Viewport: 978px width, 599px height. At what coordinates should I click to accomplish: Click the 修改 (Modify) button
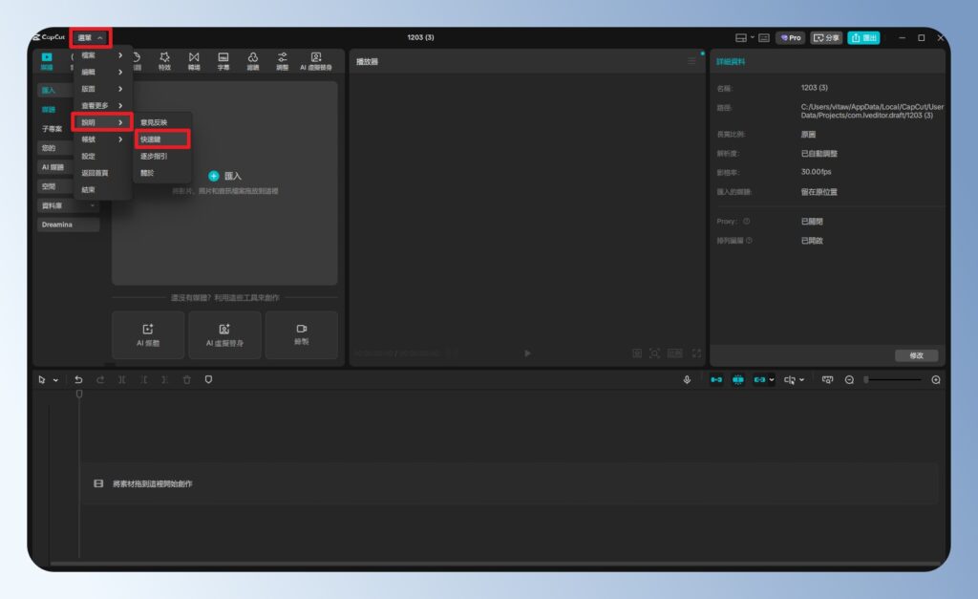(916, 355)
